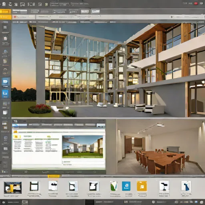Select the building-shaped tool in left sidebar
The width and height of the screenshot is (205, 205).
tap(5, 39)
